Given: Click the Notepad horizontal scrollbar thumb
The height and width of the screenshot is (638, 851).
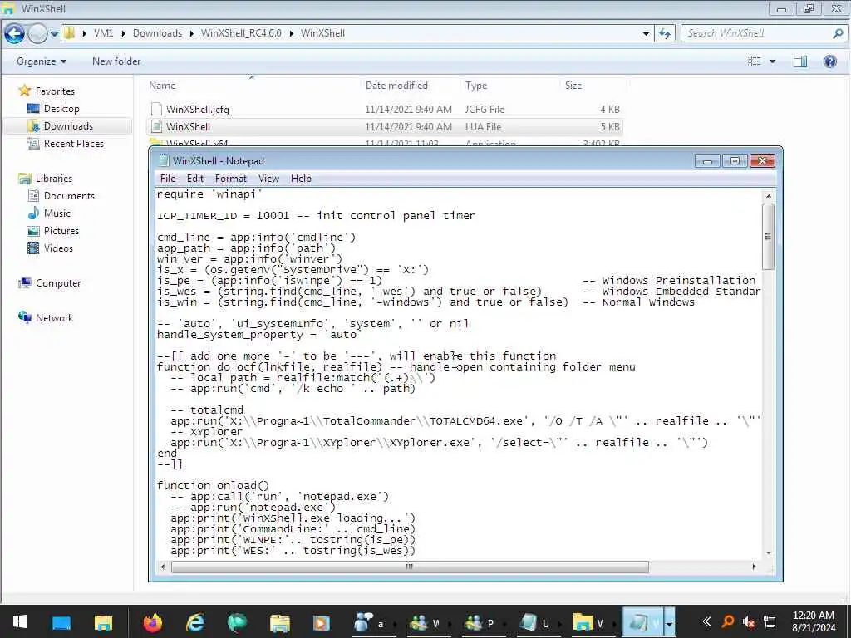Looking at the screenshot, I should 410,567.
